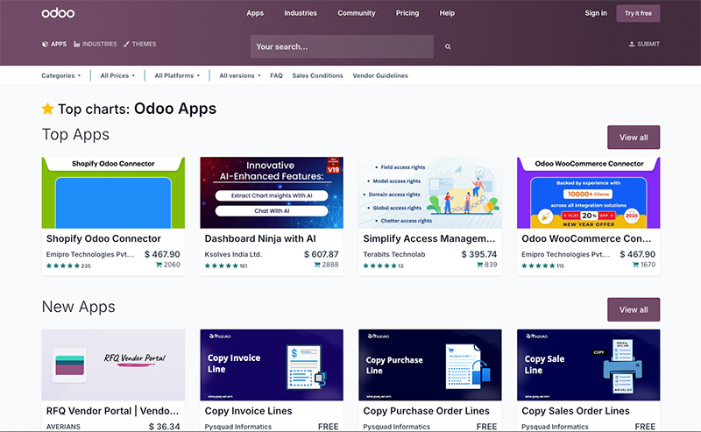
Task: Open the Pricing menu item
Action: coord(407,13)
